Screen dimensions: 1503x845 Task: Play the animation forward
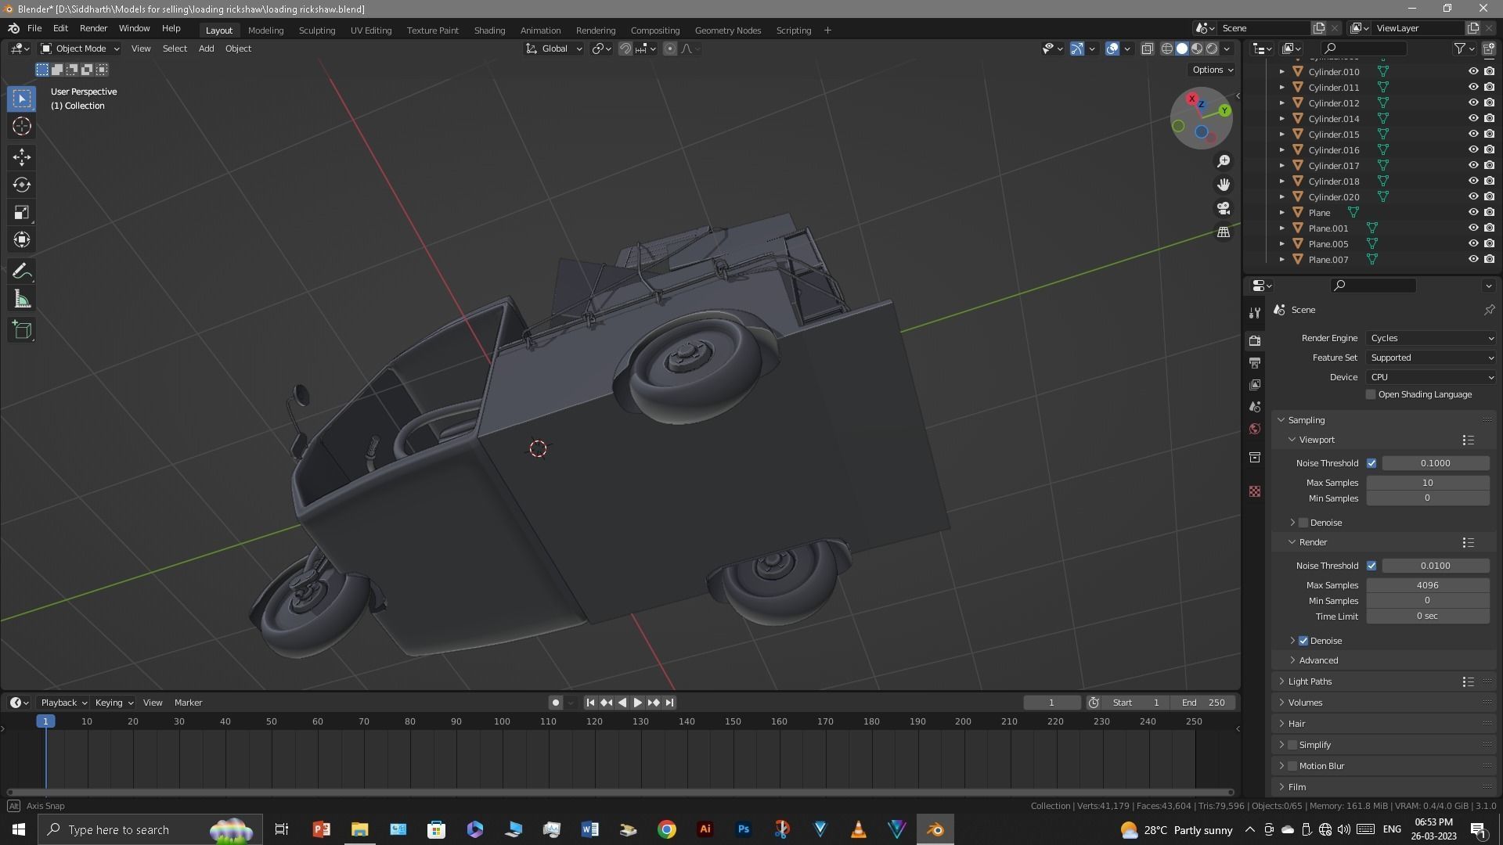coord(638,703)
